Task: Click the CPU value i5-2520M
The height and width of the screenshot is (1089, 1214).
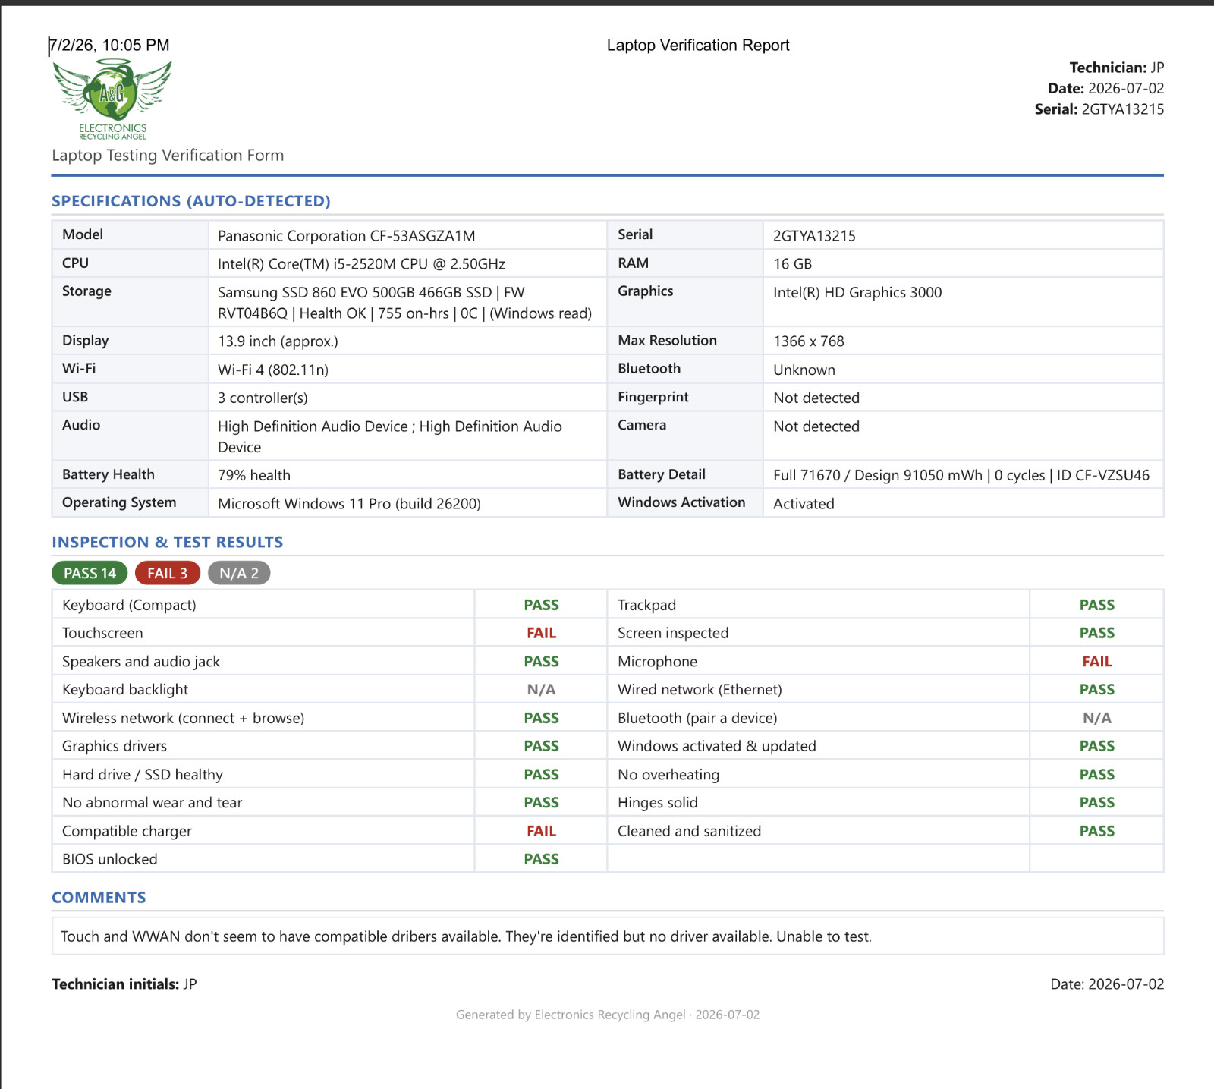Action: point(361,264)
